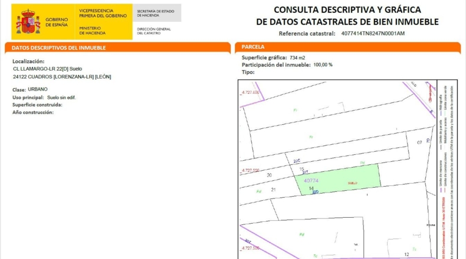Click 'DE DATOS CATASTRALES DE BIEN INMUEBLE' line
The image size is (466, 259).
coord(347,22)
